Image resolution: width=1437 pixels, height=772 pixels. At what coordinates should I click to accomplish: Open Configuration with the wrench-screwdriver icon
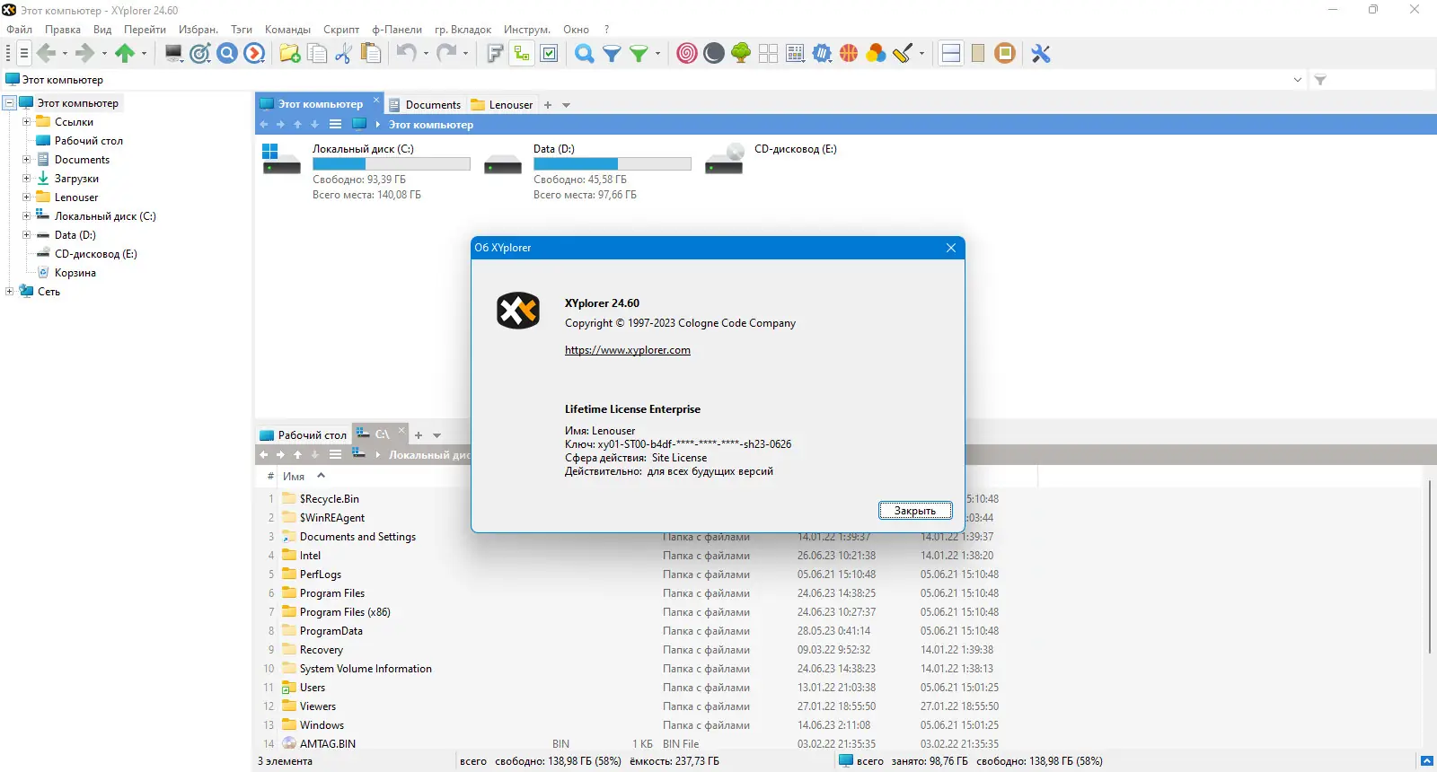click(x=1041, y=54)
